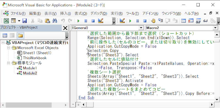Run the macro using play icon beside Redo
Screen dimensions: 220x108
tap(78, 21)
